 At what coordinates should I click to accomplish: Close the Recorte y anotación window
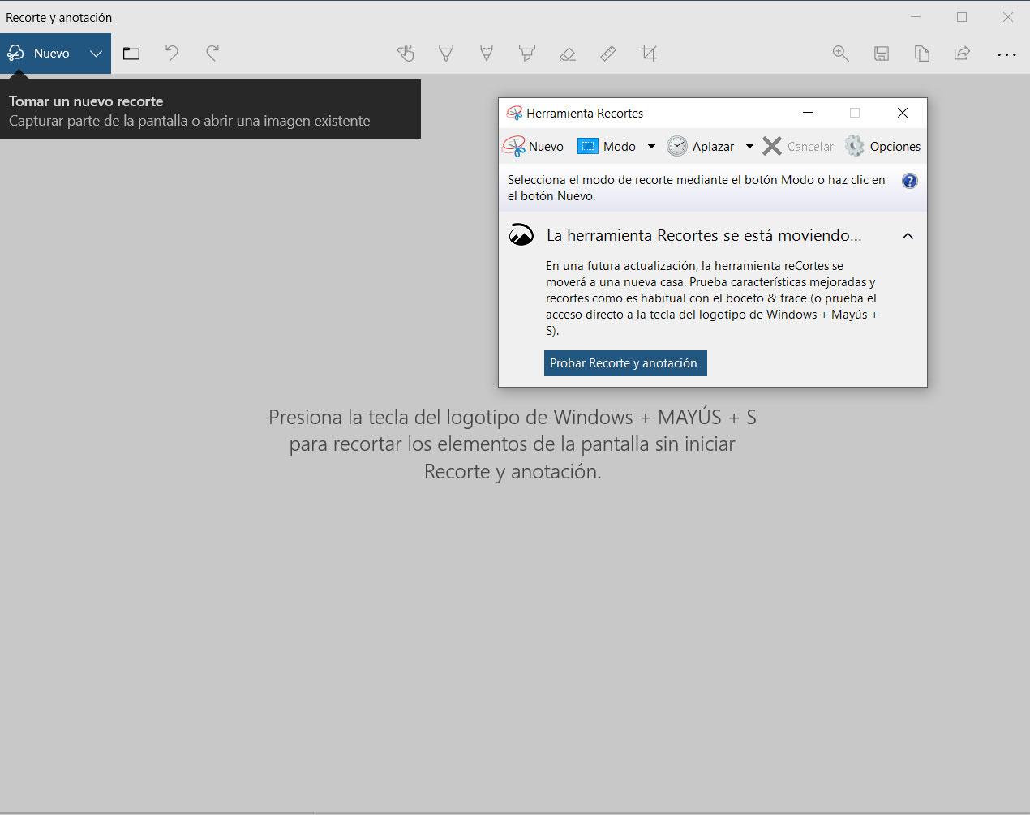coord(1008,17)
